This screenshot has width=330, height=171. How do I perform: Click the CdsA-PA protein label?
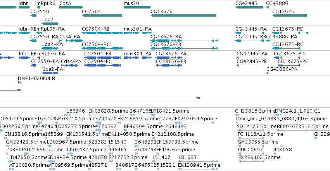pyautogui.click(x=71, y=62)
